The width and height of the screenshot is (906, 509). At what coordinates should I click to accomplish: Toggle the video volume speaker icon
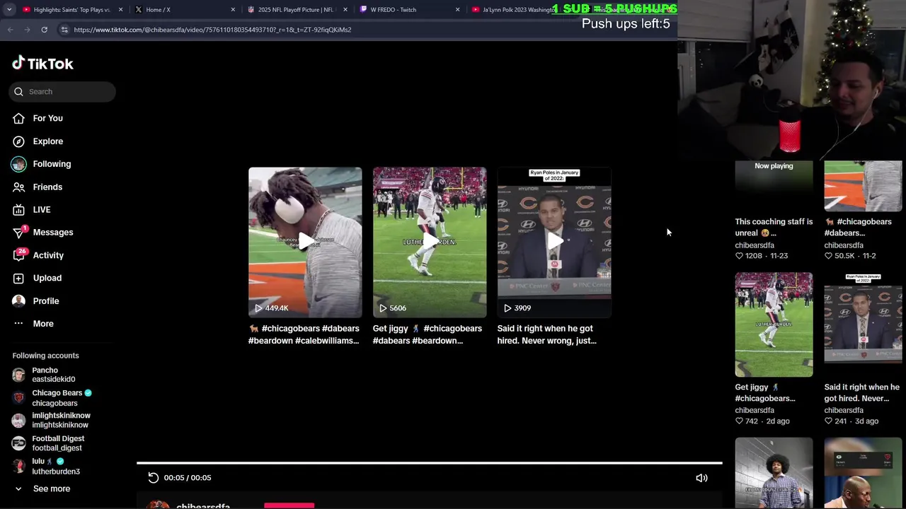[701, 478]
